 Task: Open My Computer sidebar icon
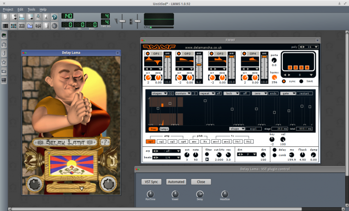click(4, 80)
